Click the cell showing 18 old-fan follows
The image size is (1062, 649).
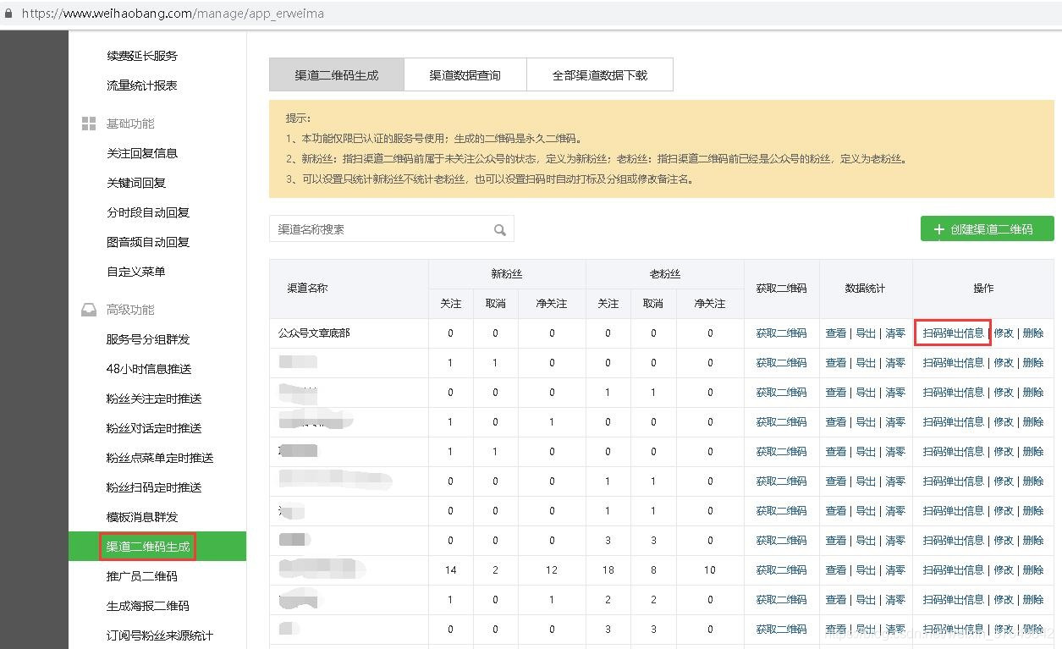[x=608, y=570]
